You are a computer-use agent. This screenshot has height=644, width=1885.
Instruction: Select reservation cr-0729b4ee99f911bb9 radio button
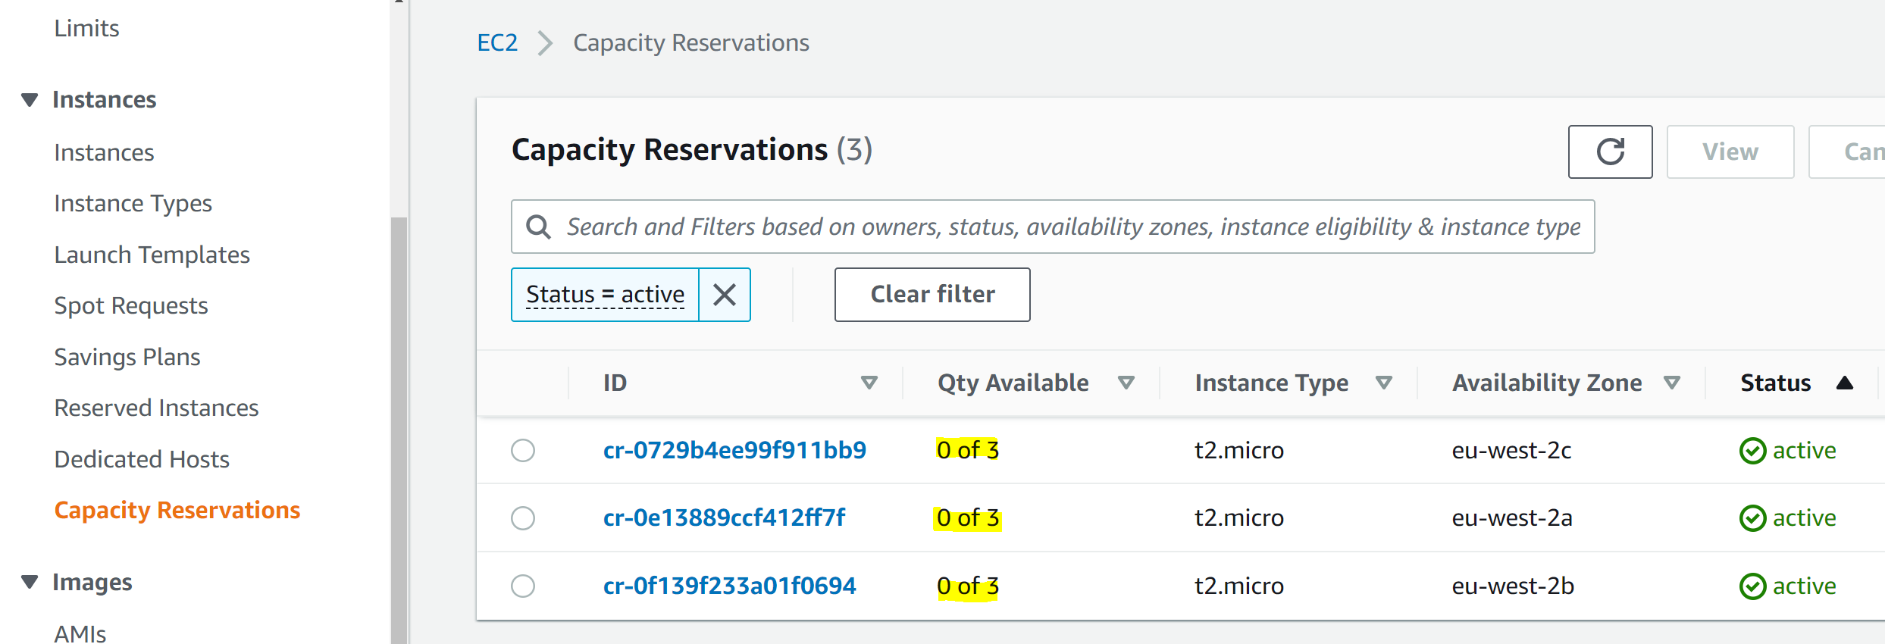[523, 450]
